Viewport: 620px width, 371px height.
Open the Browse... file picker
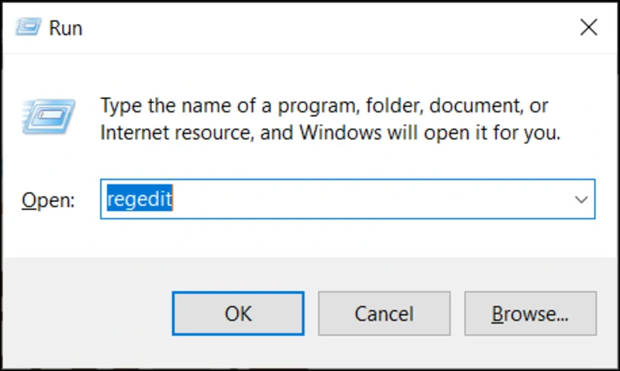coord(530,314)
